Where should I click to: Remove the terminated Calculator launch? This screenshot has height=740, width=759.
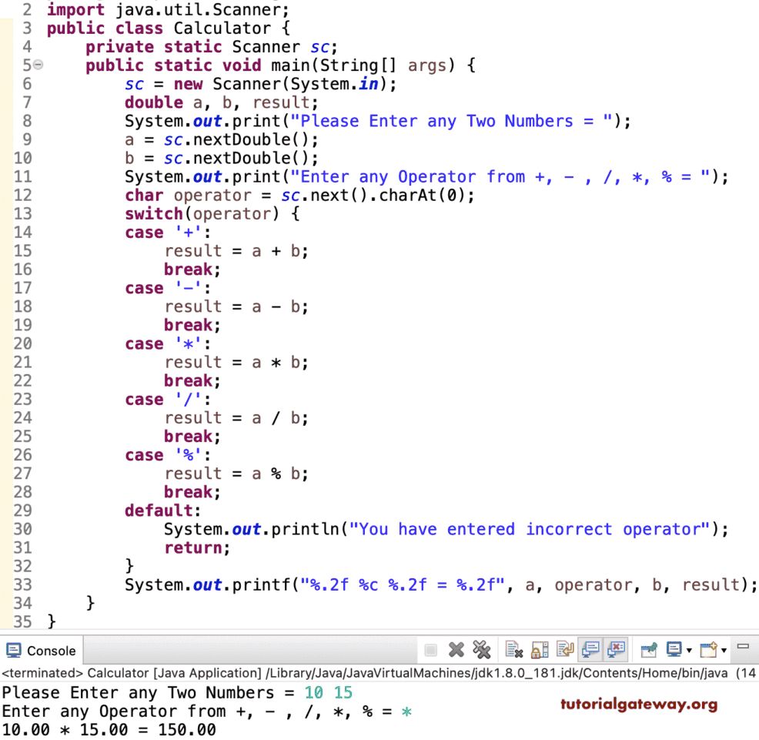tap(457, 649)
